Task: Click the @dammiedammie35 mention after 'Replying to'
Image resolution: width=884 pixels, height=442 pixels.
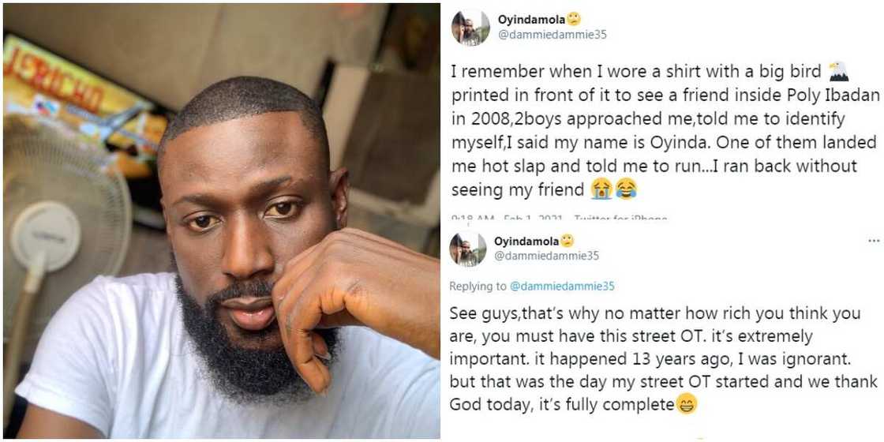Action: pyautogui.click(x=562, y=287)
